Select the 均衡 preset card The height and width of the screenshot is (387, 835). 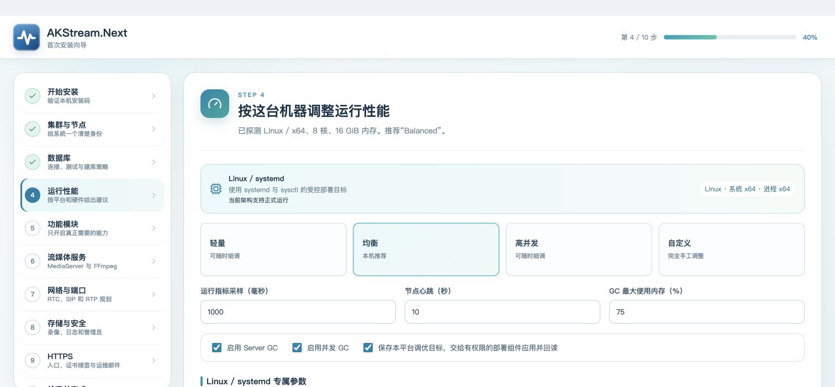[426, 249]
